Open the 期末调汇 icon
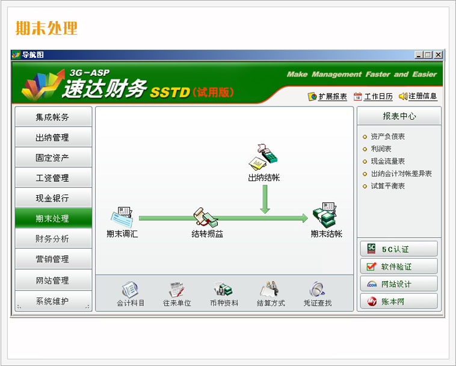Image resolution: width=456 pixels, height=366 pixels. click(122, 217)
